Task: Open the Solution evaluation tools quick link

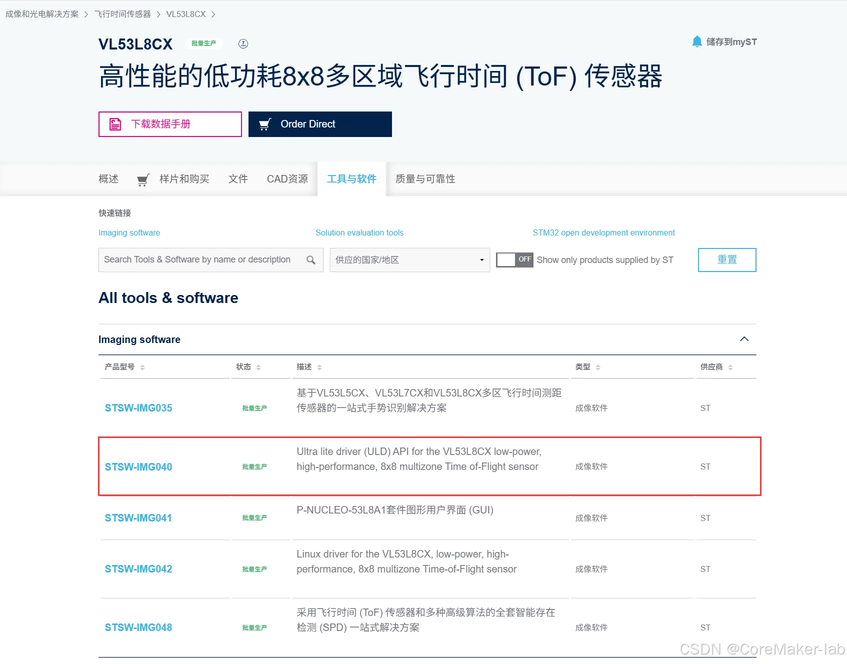Action: click(x=359, y=233)
